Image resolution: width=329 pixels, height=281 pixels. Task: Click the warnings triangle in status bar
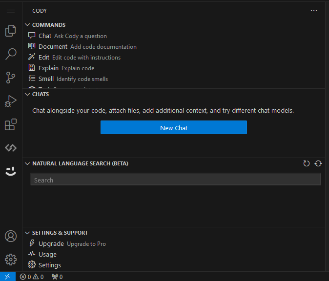38,277
